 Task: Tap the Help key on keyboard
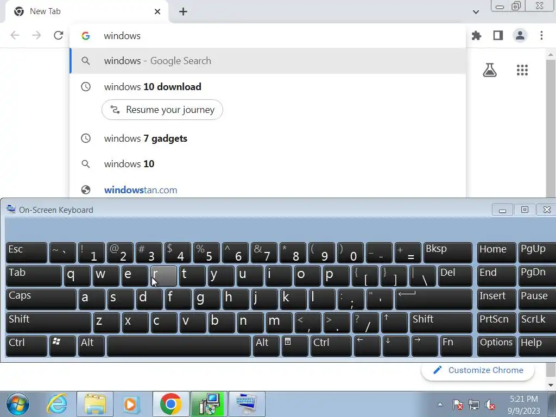537,346
